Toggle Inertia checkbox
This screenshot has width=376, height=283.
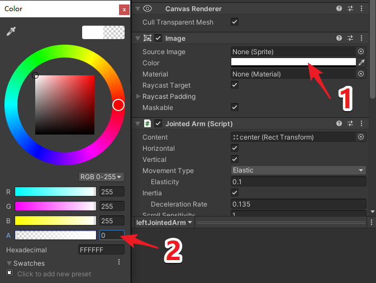pos(235,193)
